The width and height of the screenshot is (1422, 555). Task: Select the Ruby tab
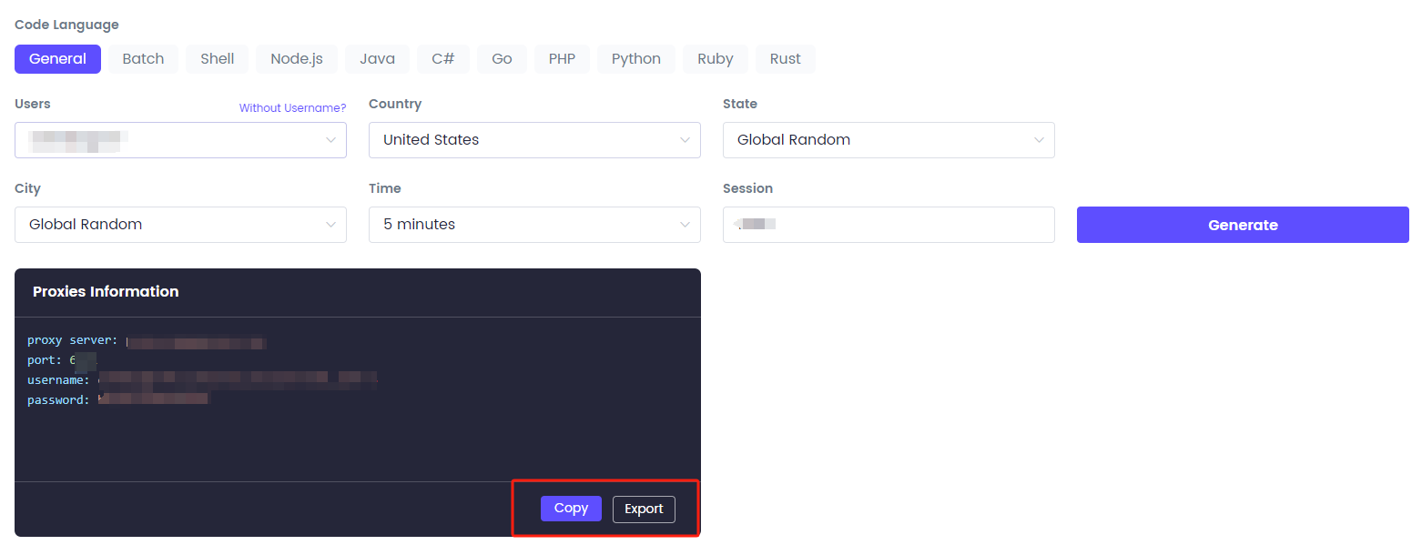point(716,59)
